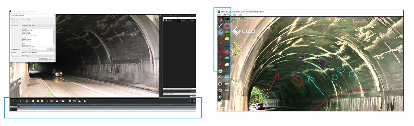Mute audio with the speaker icon

[x=85, y=101]
